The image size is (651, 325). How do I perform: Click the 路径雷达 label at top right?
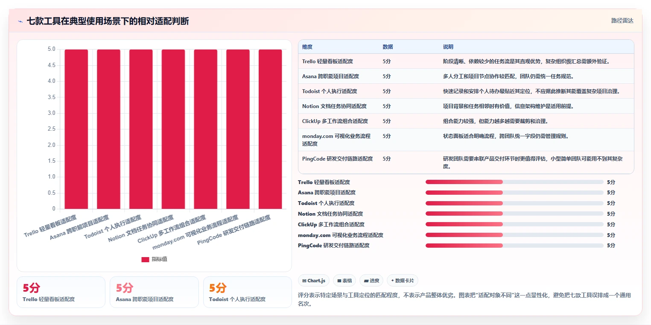(x=622, y=20)
